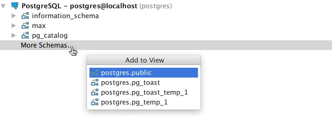The height and width of the screenshot is (121, 332).
Task: Click the postgres.pg_temp_1 schema icon
Action: (95, 102)
